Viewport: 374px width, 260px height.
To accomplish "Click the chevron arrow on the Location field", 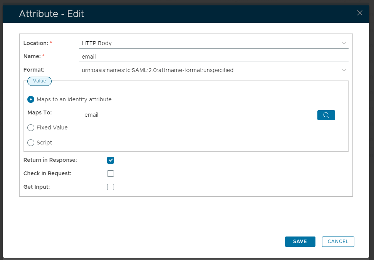I will pos(344,44).
